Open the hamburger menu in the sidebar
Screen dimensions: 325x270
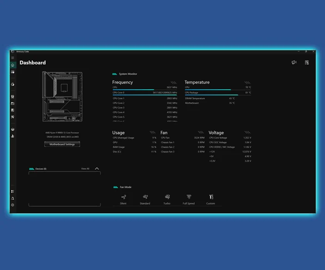click(12, 58)
